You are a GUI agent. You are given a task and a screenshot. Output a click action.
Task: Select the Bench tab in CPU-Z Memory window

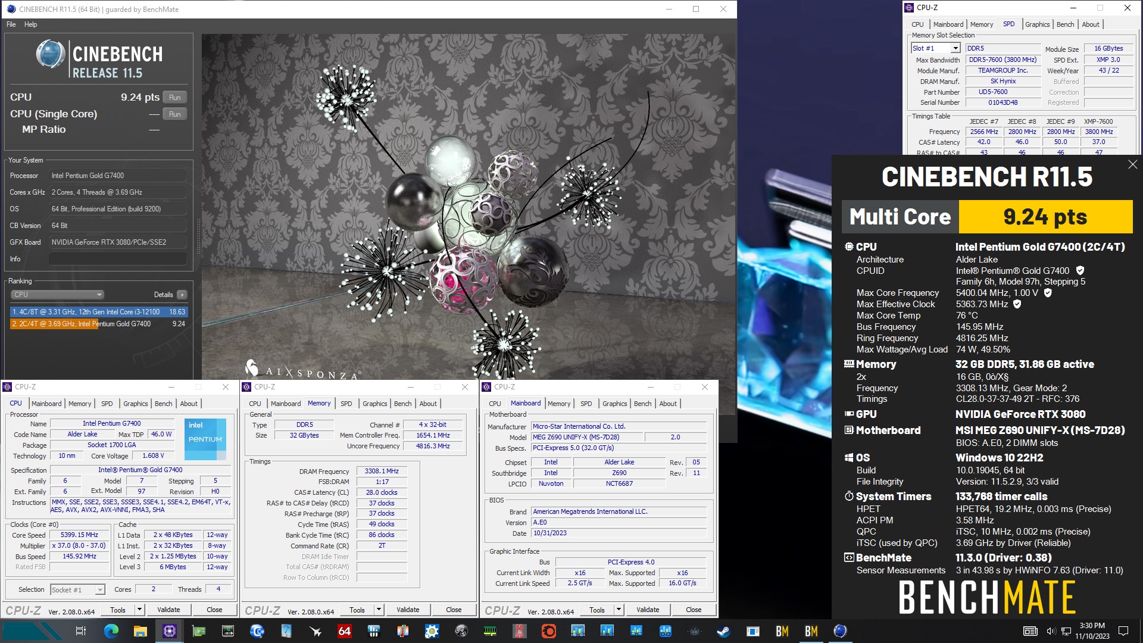pyautogui.click(x=402, y=404)
